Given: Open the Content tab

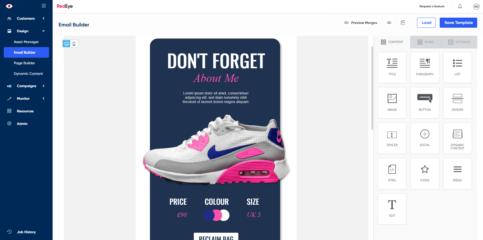Looking at the screenshot, I should [392, 42].
